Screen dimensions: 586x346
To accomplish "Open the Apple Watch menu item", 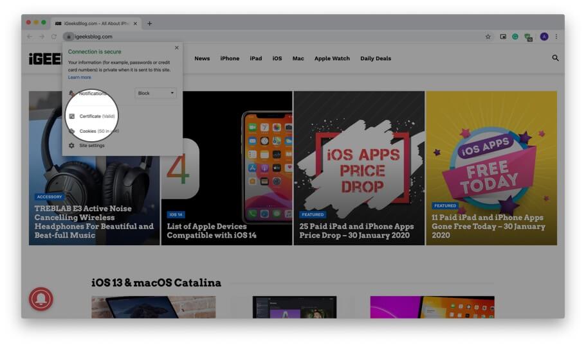I will (x=332, y=58).
